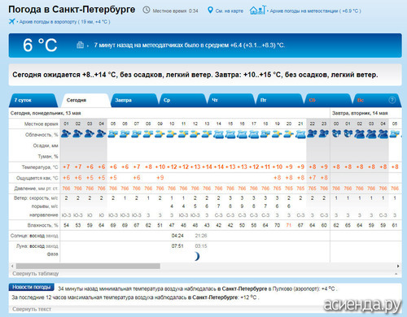Open the Сб weekend tab
This screenshot has width=407, height=317.
tap(328, 100)
